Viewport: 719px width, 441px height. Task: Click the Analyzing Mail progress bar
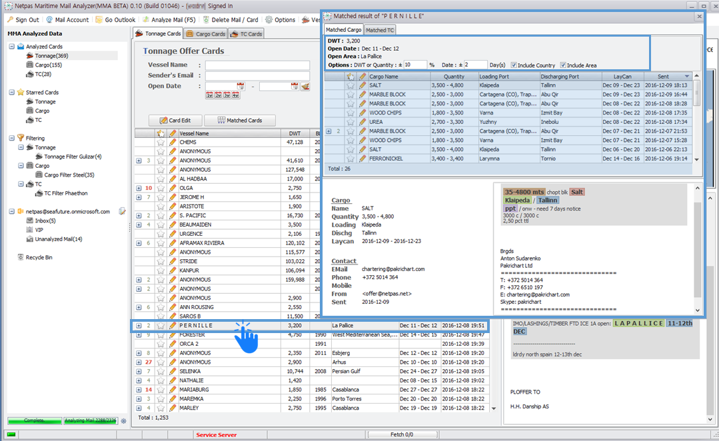(x=91, y=421)
